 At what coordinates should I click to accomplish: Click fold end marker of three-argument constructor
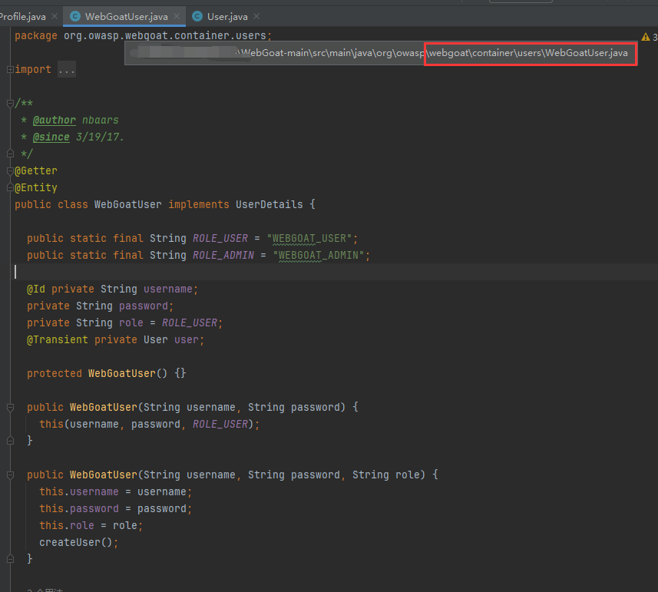click(x=10, y=559)
